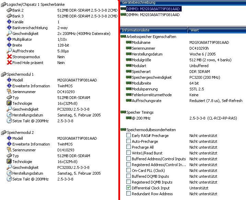Toggle the Redundant Row Address checkbox
Screen dimensions: 246x200
click(129, 193)
